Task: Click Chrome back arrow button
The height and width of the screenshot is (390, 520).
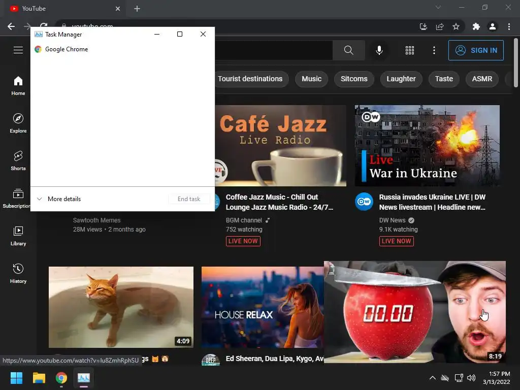Action: 11,26
